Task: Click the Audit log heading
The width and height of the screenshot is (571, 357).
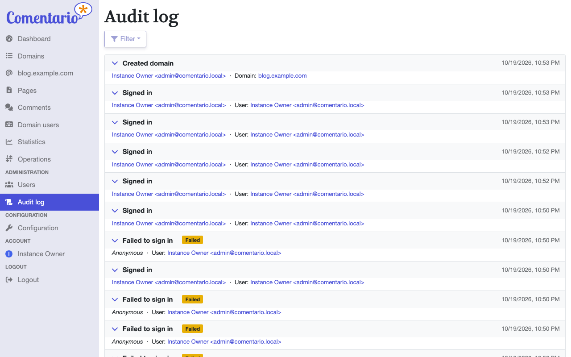Action: click(141, 17)
